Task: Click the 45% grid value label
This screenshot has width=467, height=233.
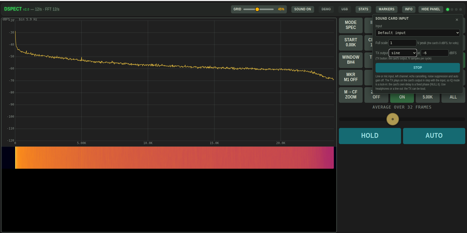Action: coord(281,9)
